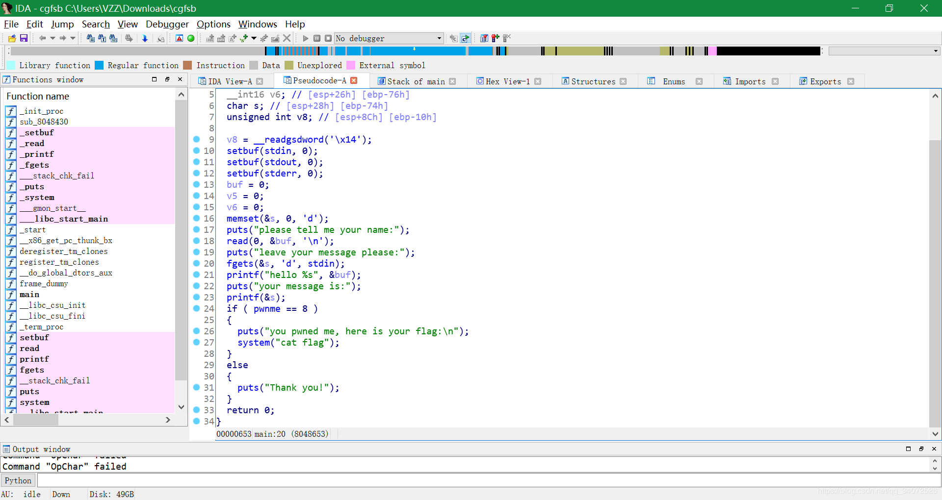Click the Jump forward arrow icon

[x=63, y=38]
